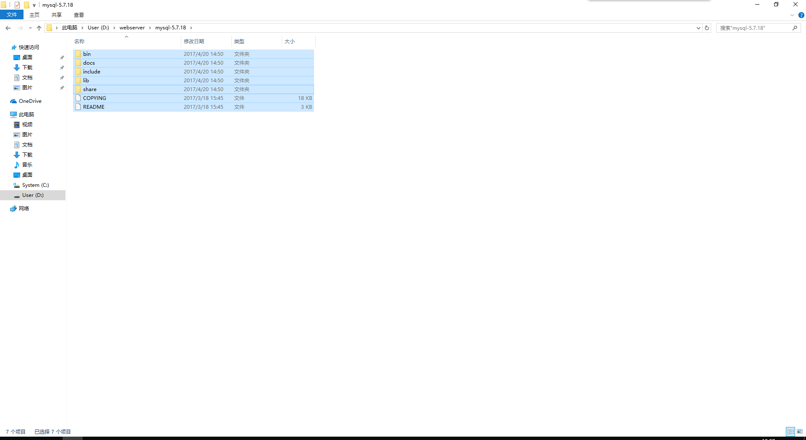Click the 18 KB size cell

[x=305, y=98]
